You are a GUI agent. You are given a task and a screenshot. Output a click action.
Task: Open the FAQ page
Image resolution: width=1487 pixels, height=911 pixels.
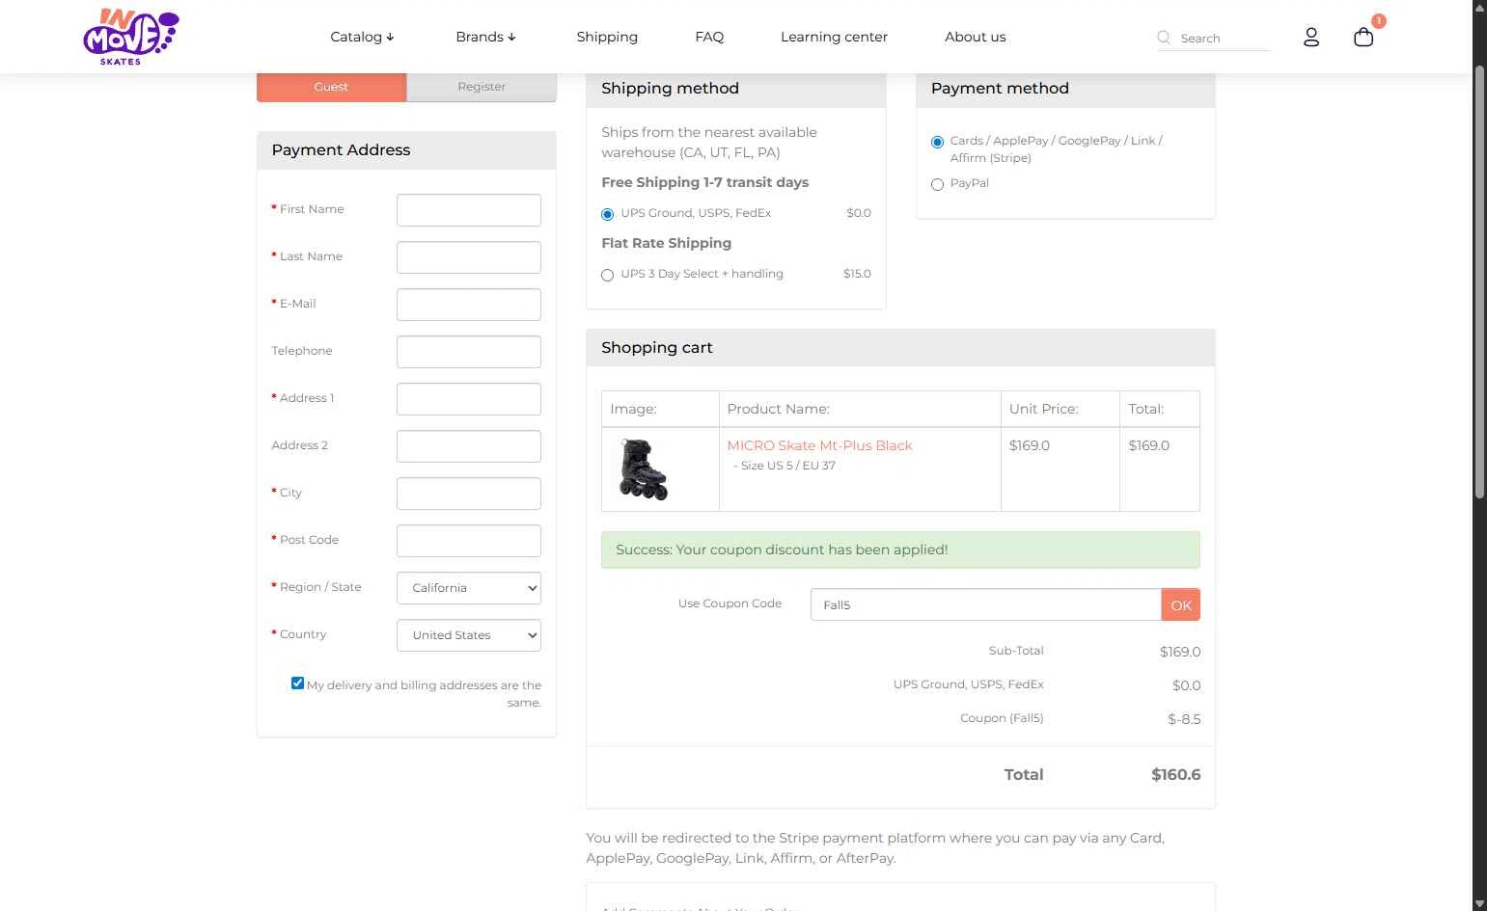709,37
